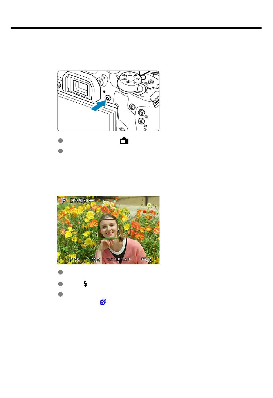
Task: Click the Live View button the blue arrow points to
Action: coord(107,98)
